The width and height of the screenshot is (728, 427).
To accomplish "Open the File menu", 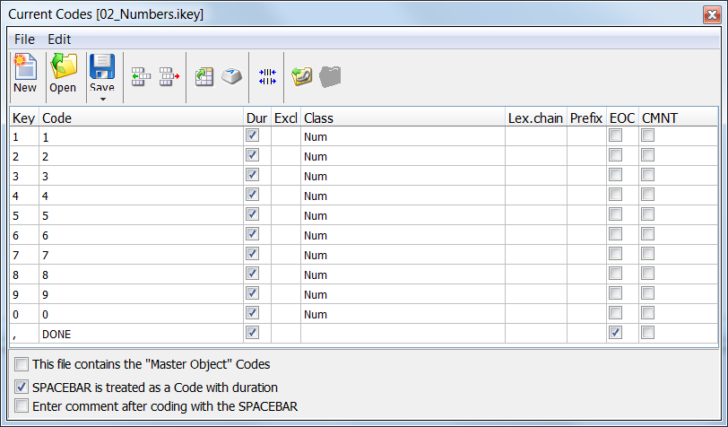I will pyautogui.click(x=24, y=39).
